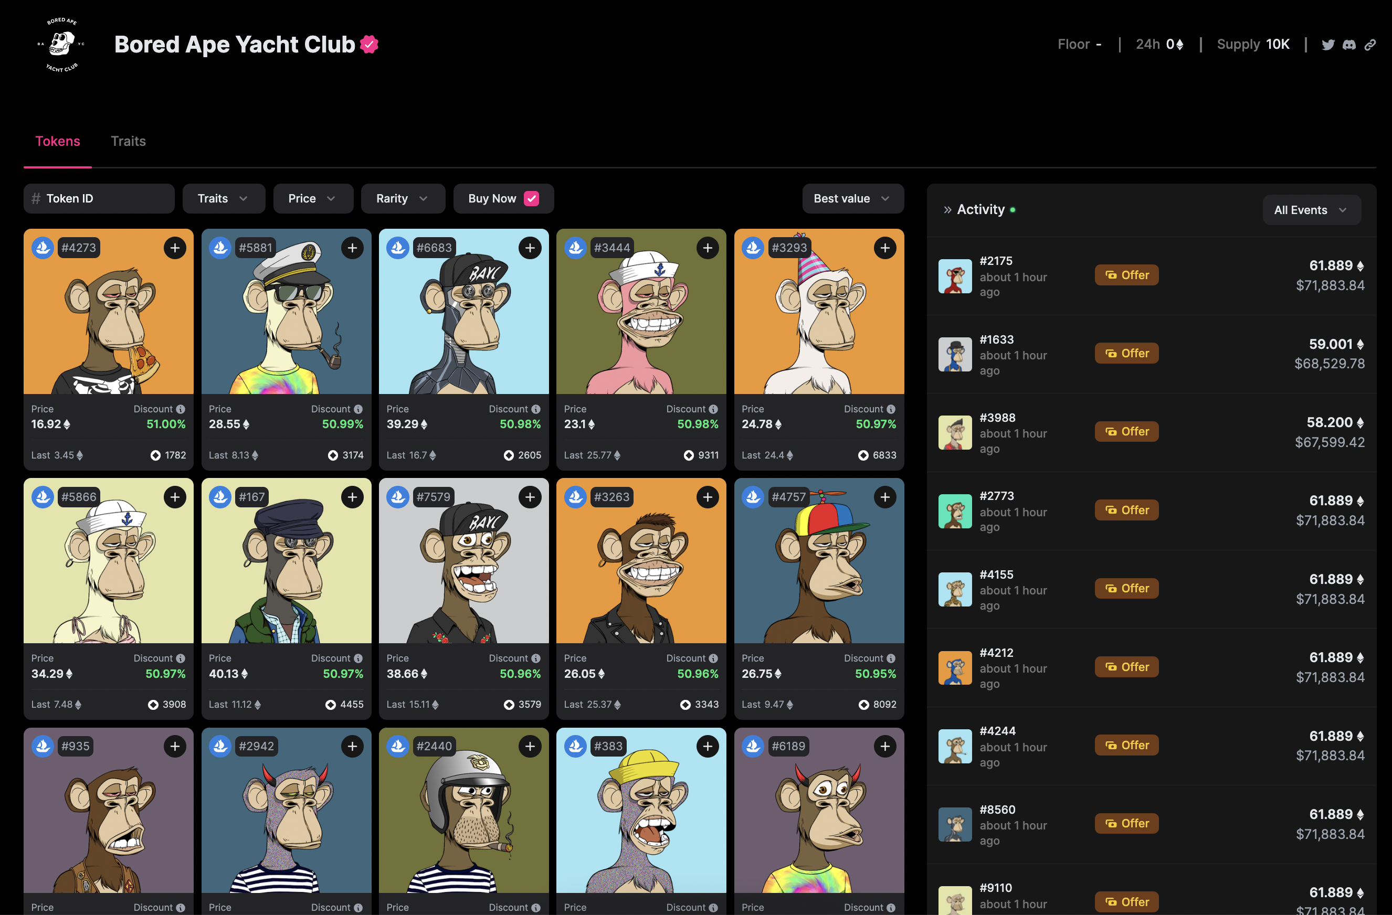Click OpenSea badge on ape #5881
Image resolution: width=1392 pixels, height=915 pixels.
click(x=220, y=248)
